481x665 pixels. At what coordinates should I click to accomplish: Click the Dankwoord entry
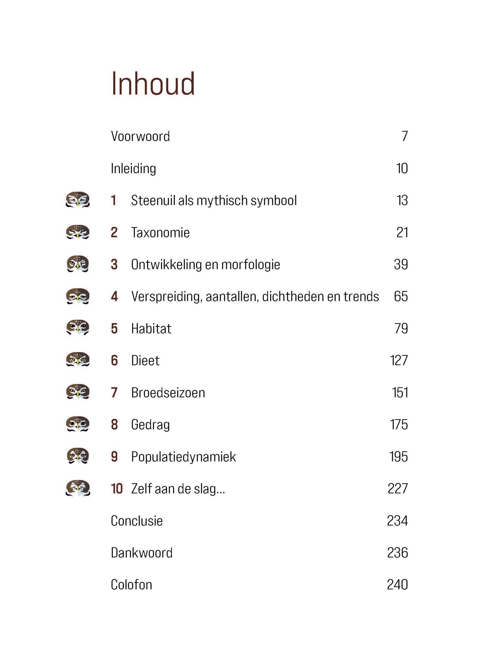point(142,553)
